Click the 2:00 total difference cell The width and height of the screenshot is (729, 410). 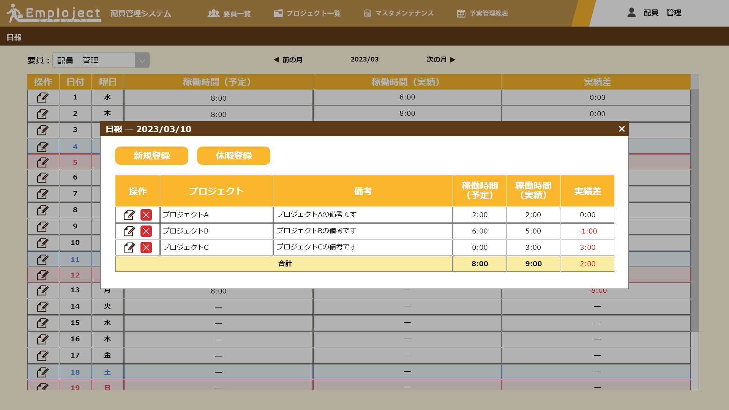587,264
